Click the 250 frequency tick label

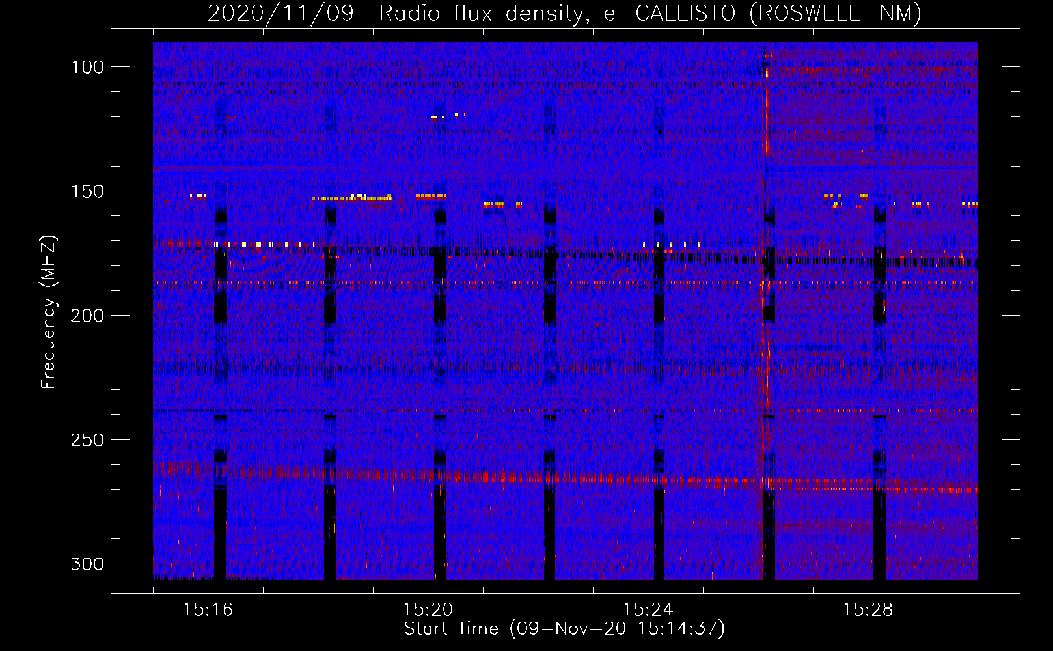click(x=87, y=440)
